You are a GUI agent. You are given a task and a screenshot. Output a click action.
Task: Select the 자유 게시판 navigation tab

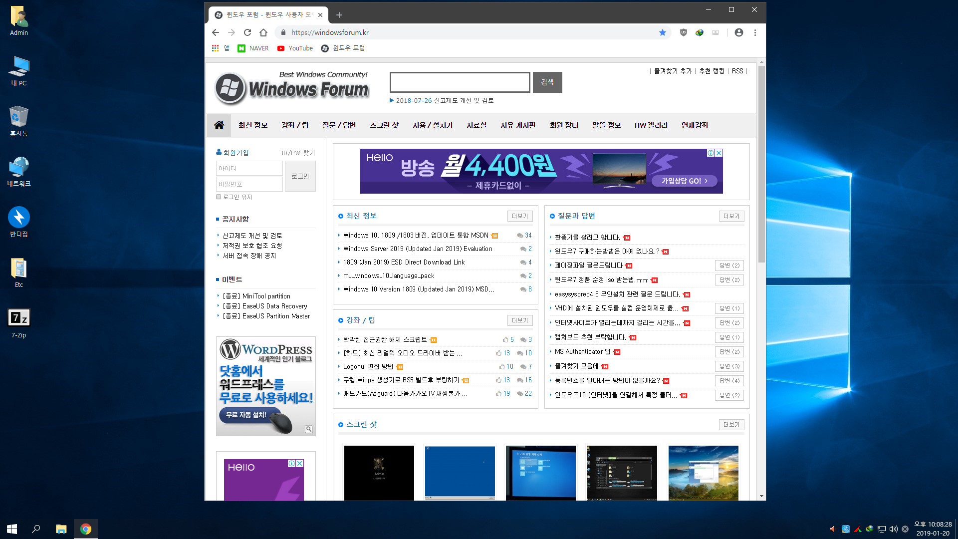[518, 125]
